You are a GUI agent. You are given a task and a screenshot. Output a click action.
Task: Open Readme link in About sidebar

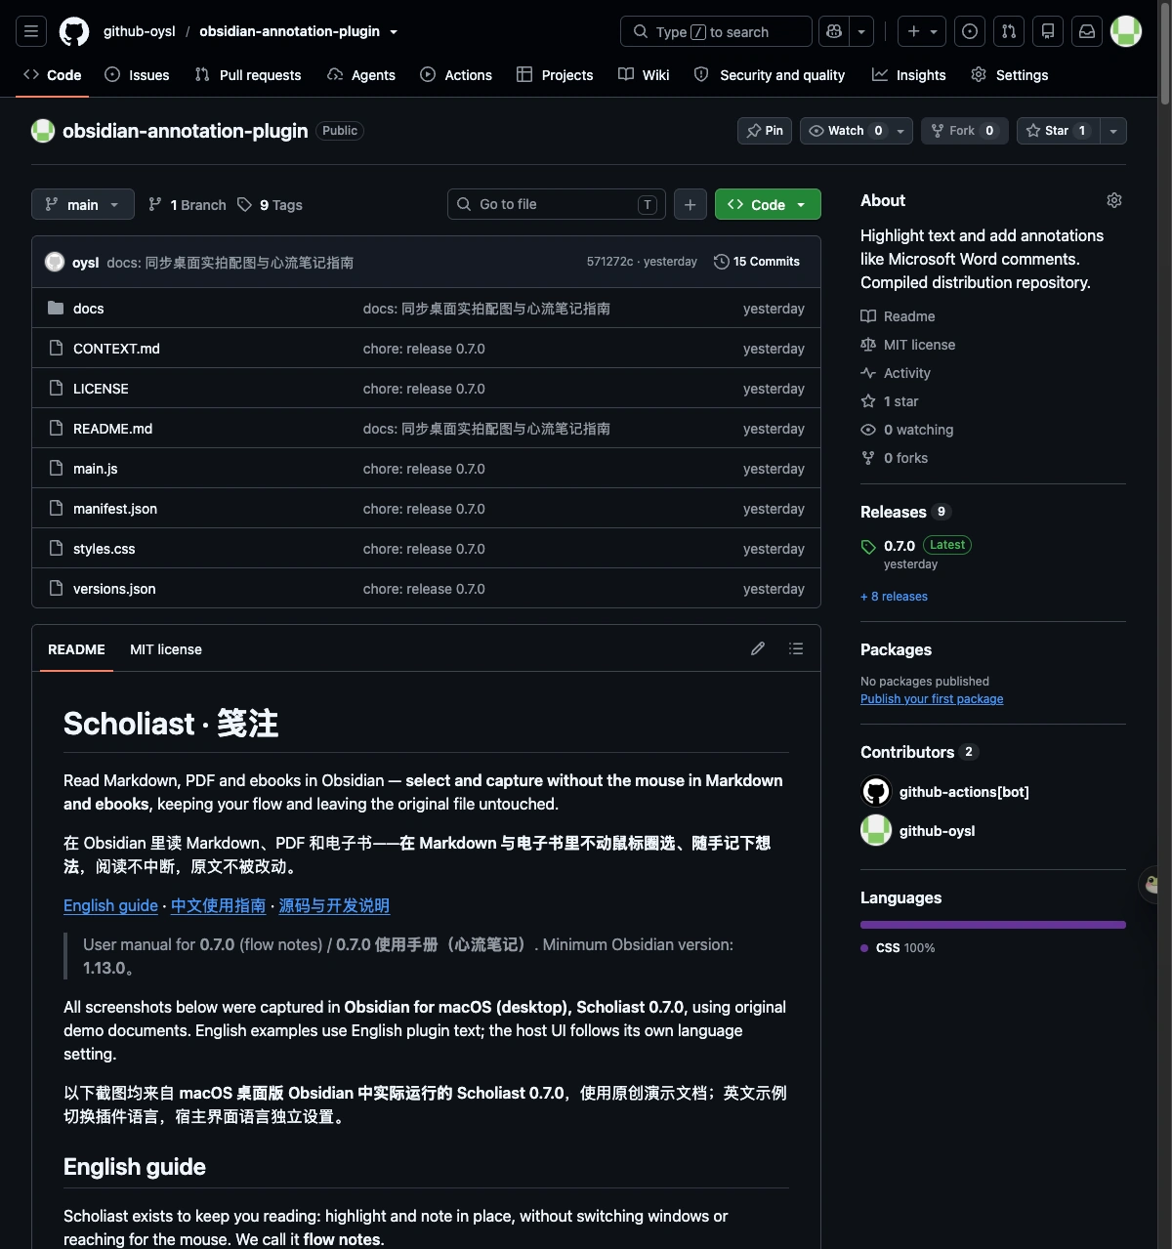coord(898,316)
